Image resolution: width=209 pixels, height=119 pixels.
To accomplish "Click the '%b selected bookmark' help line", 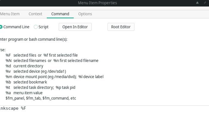I will pyautogui.click(x=26, y=82).
